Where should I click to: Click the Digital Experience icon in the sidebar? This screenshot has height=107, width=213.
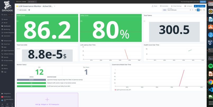[2, 50]
